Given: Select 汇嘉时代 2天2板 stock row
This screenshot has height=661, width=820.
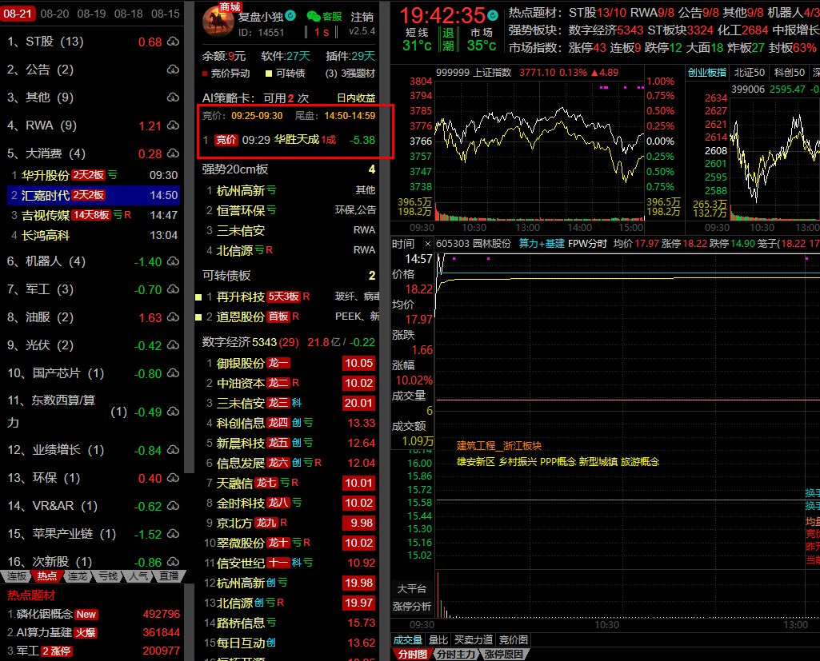Looking at the screenshot, I should [x=94, y=196].
